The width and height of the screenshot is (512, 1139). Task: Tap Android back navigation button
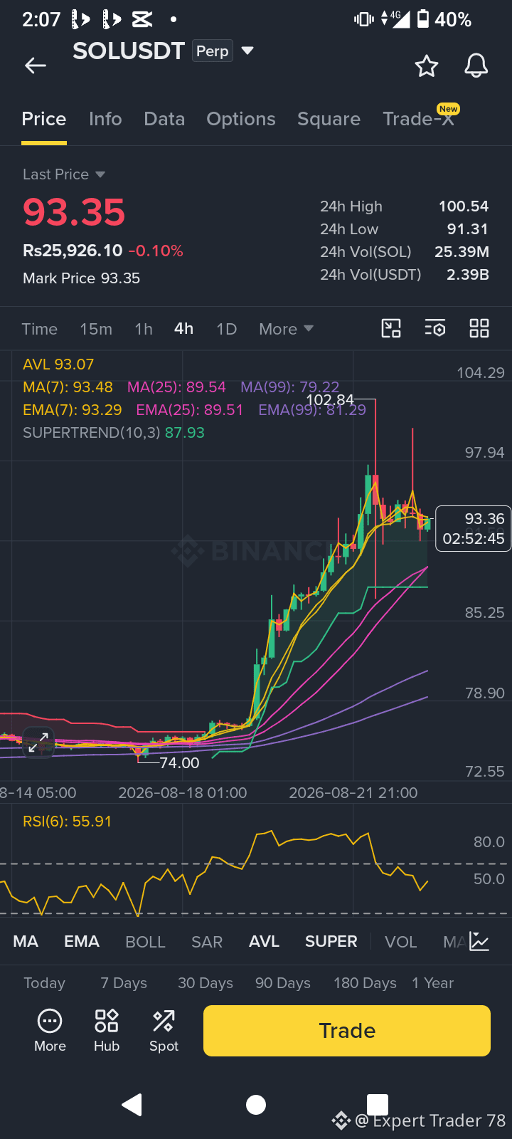pyautogui.click(x=132, y=1104)
